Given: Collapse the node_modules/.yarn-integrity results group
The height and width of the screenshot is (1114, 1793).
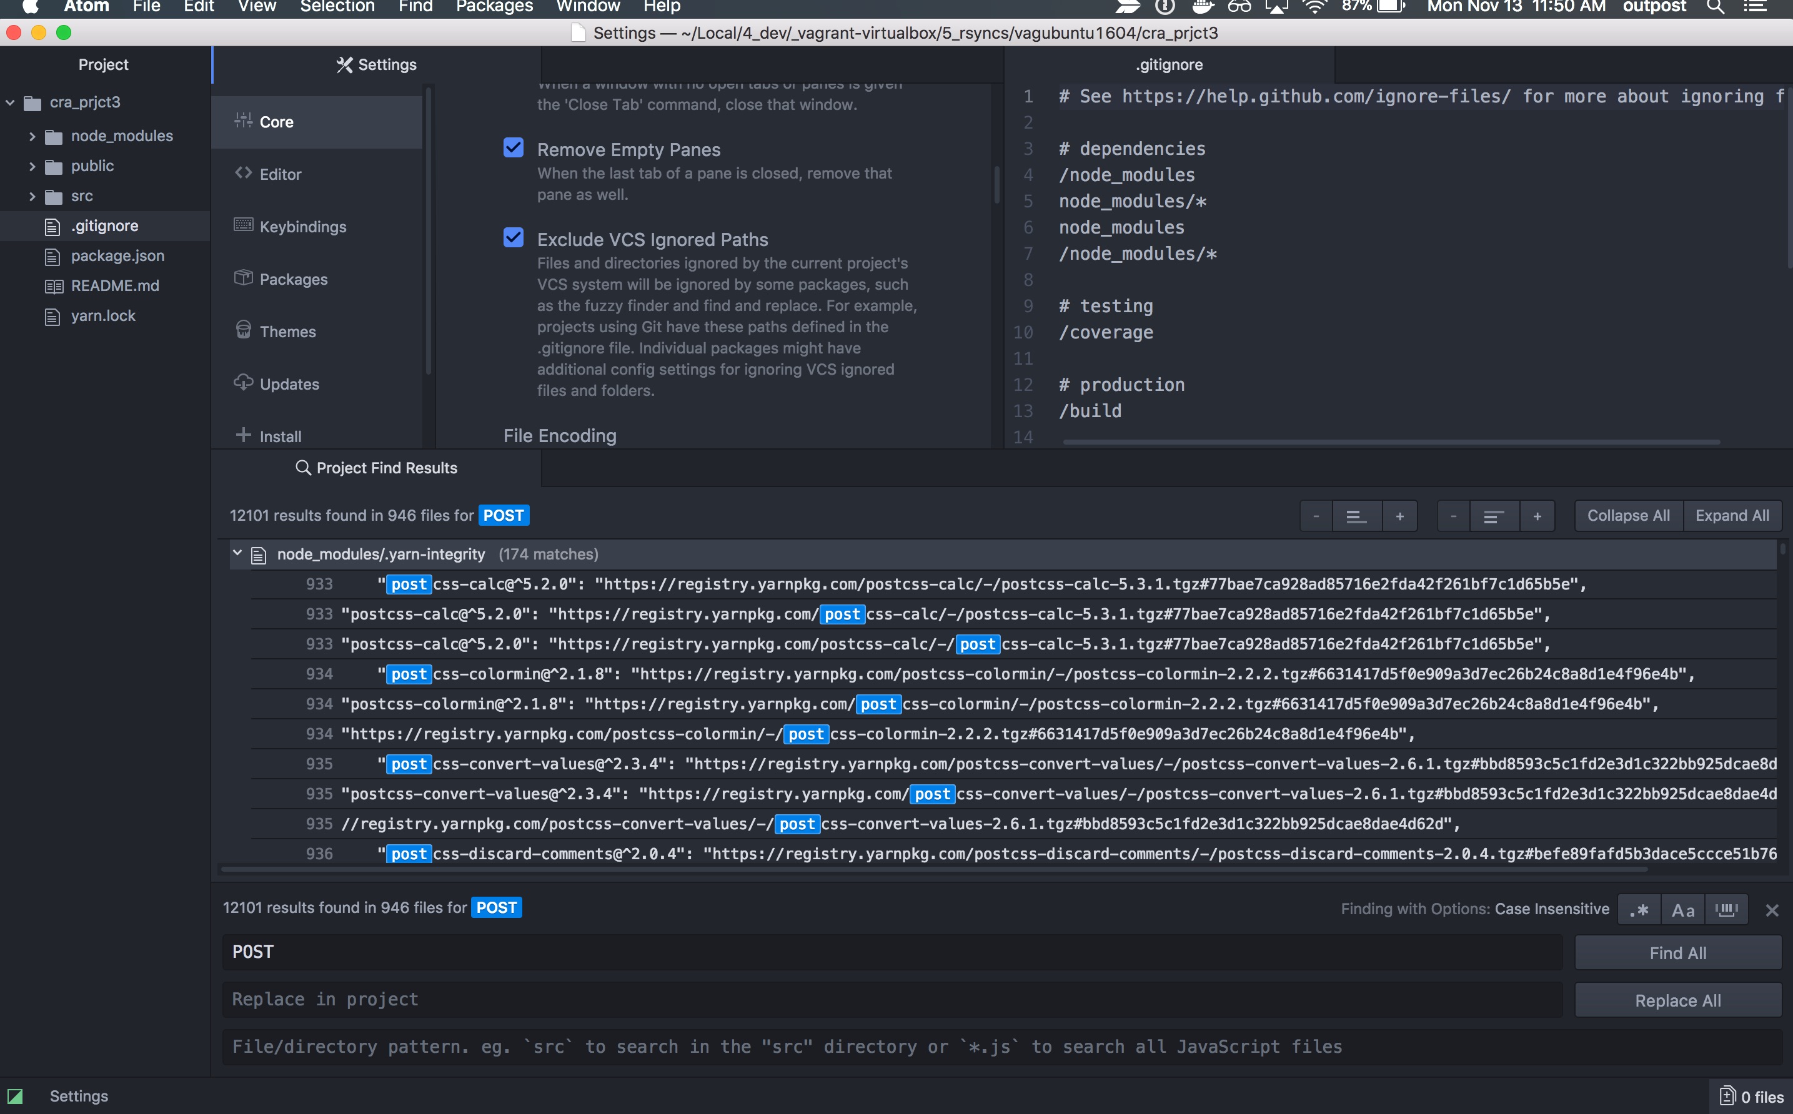Looking at the screenshot, I should tap(237, 553).
